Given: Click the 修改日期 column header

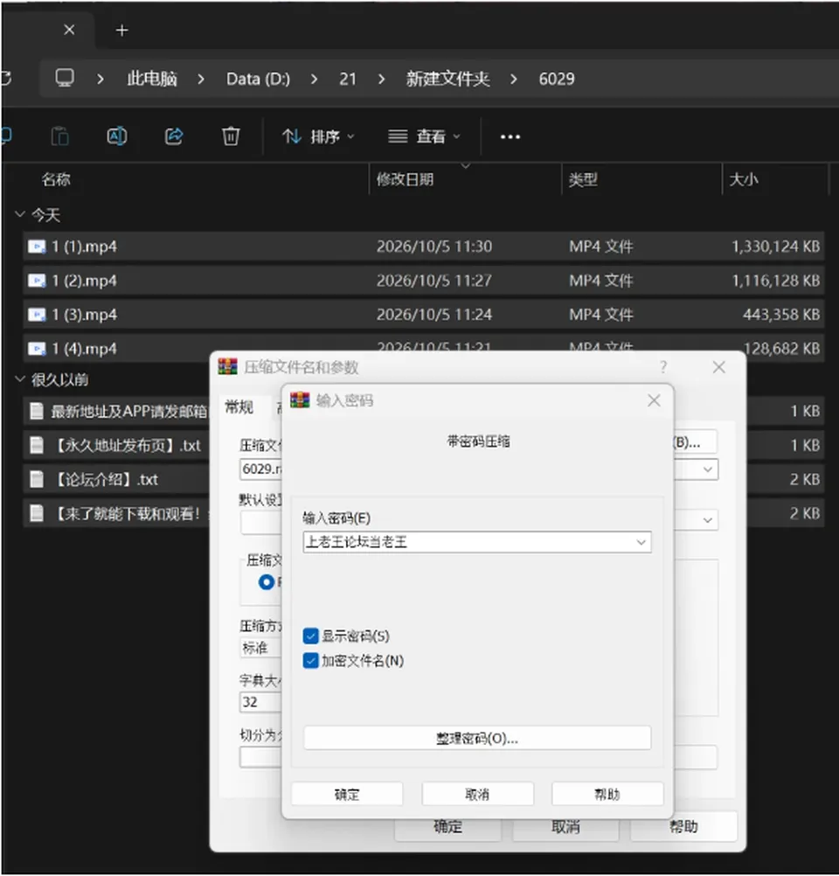Looking at the screenshot, I should pos(405,179).
